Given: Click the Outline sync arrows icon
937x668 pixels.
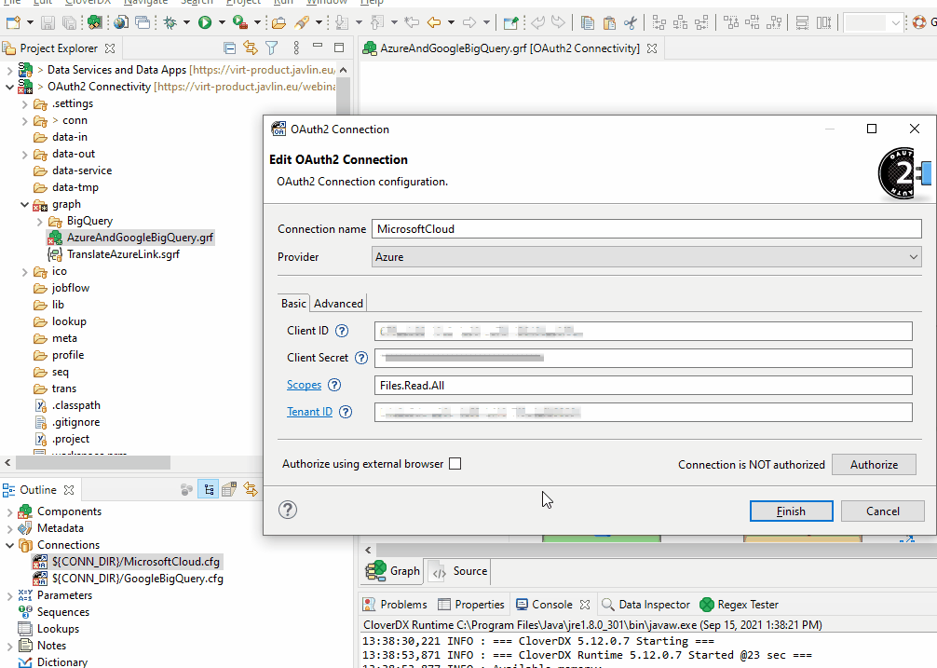Looking at the screenshot, I should 251,490.
